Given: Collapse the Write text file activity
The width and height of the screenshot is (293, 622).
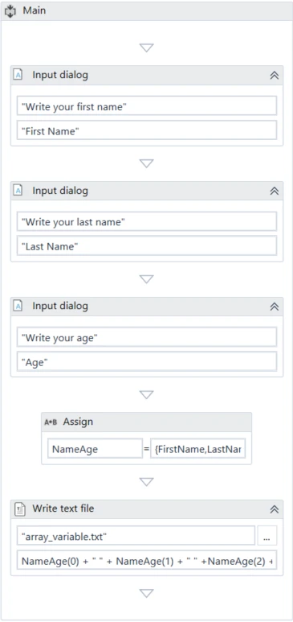Looking at the screenshot, I should click(x=274, y=509).
